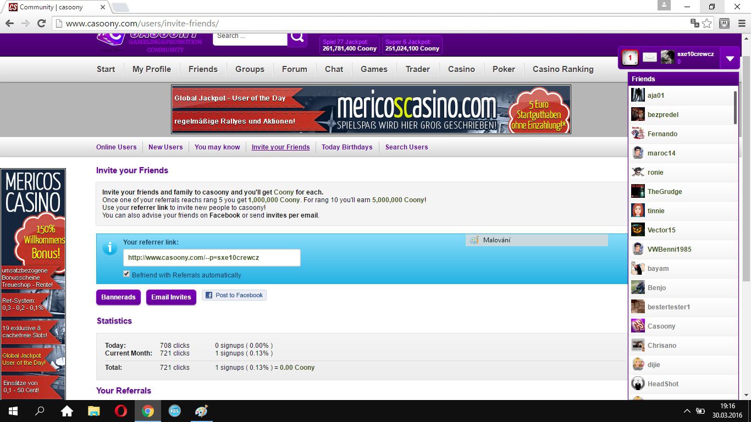Click Fernando's avatar in Friends list
Viewport: 751px width, 422px height.
click(x=638, y=134)
